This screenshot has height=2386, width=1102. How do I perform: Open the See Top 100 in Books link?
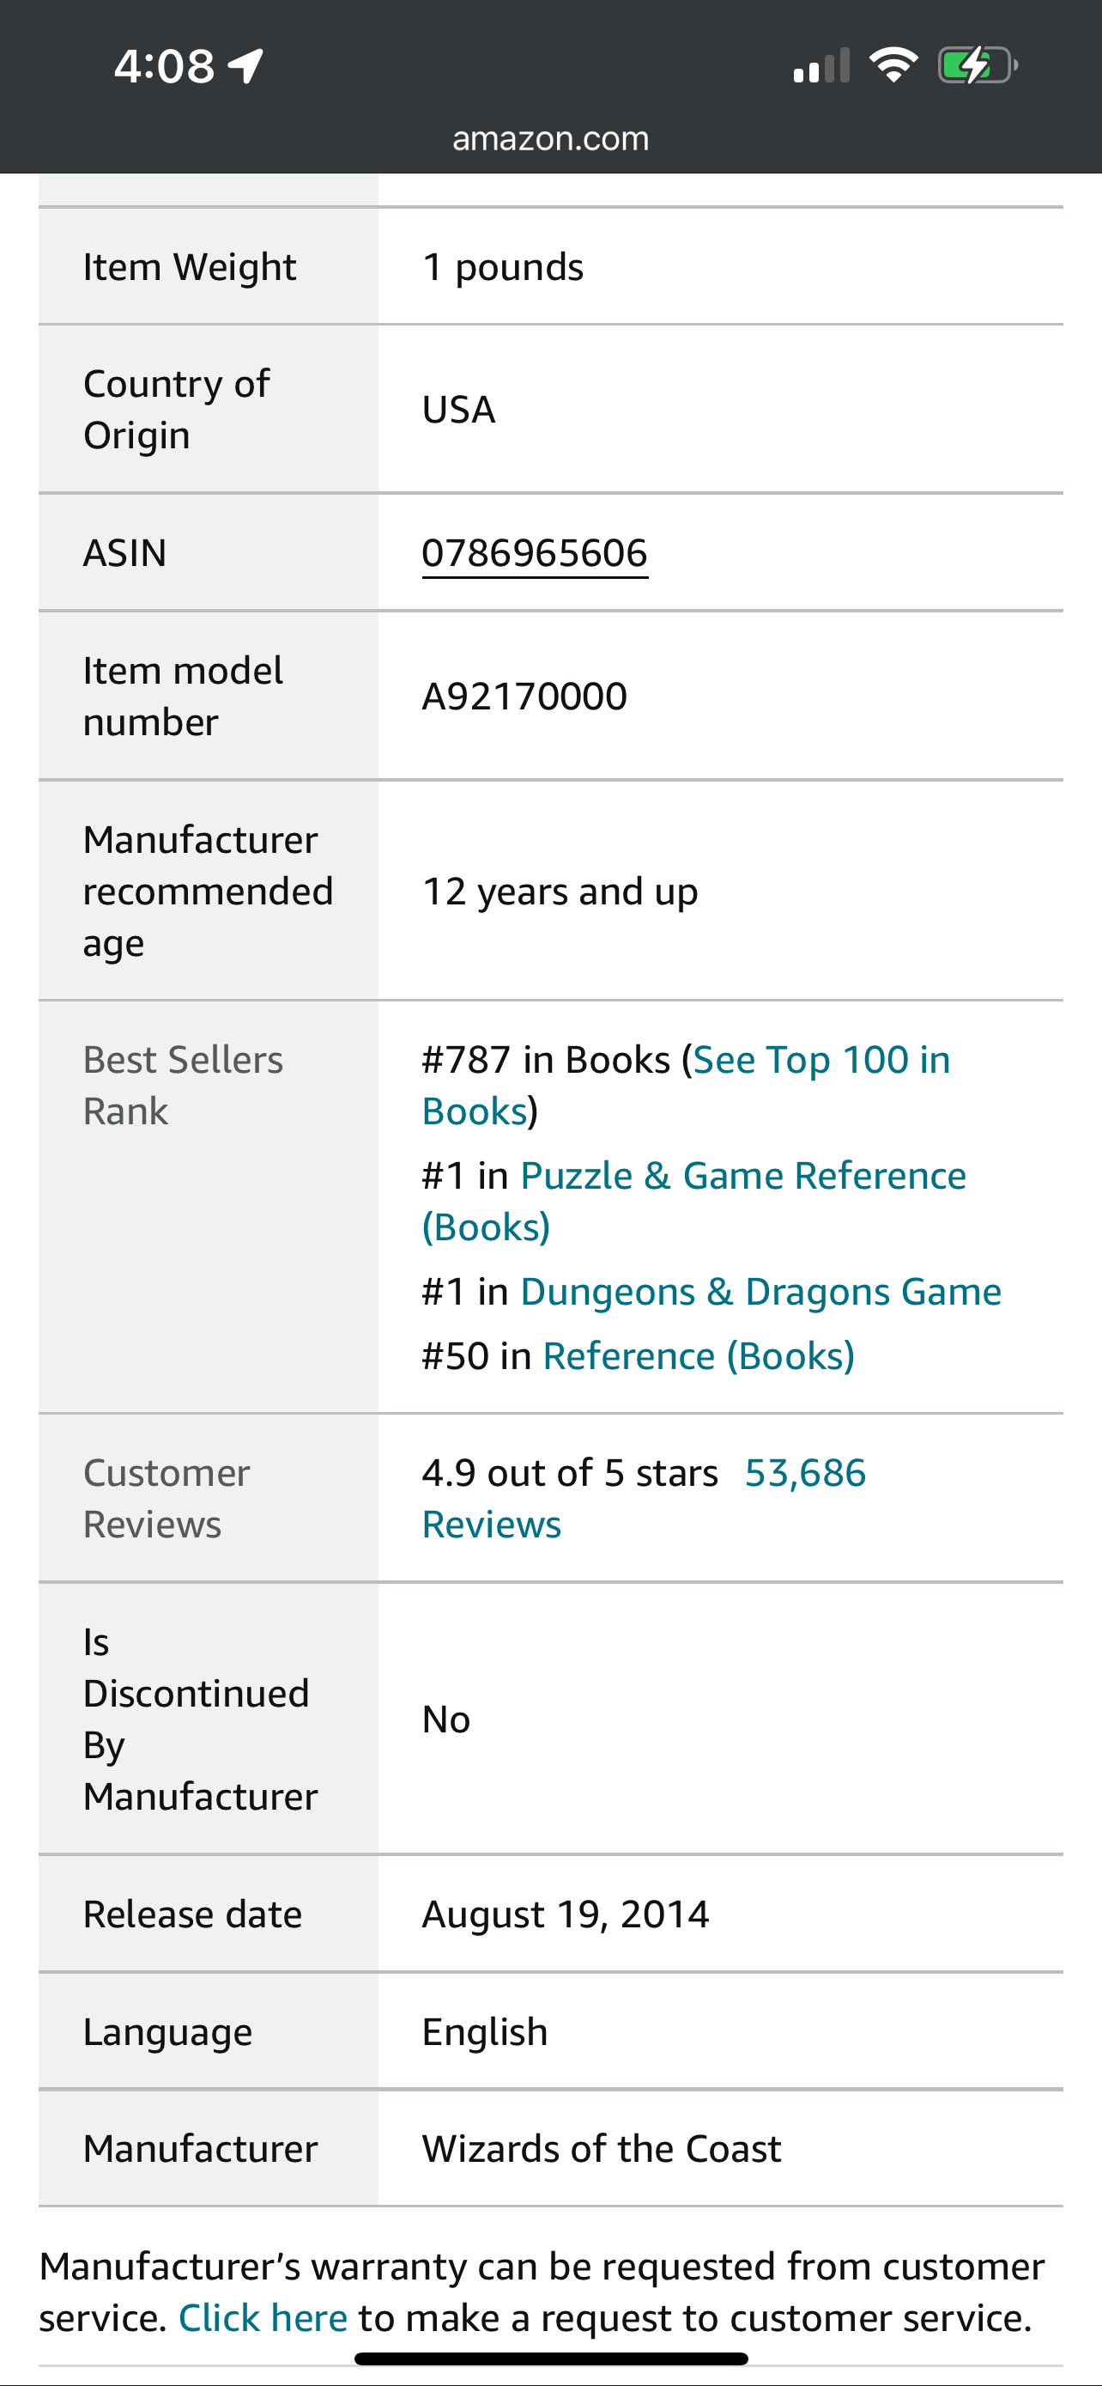pos(686,1085)
